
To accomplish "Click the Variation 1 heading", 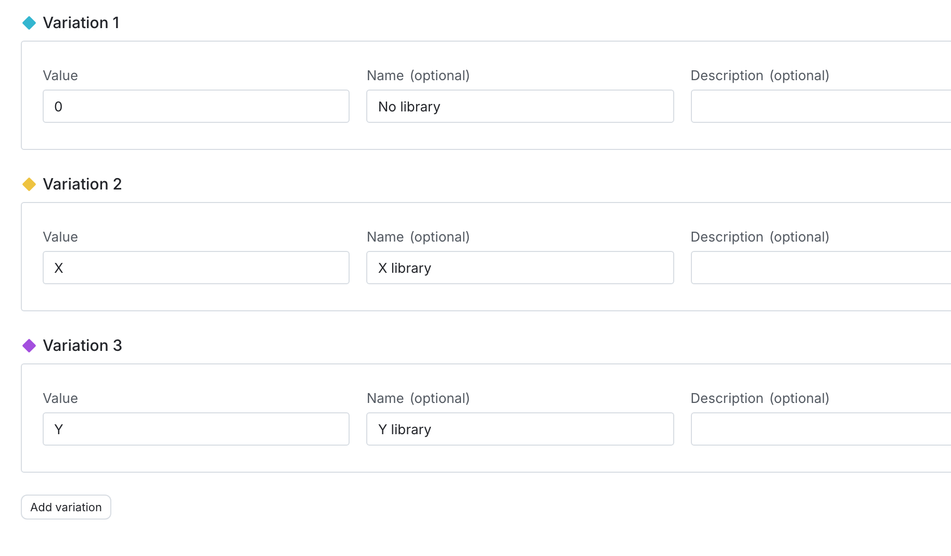I will click(x=82, y=23).
